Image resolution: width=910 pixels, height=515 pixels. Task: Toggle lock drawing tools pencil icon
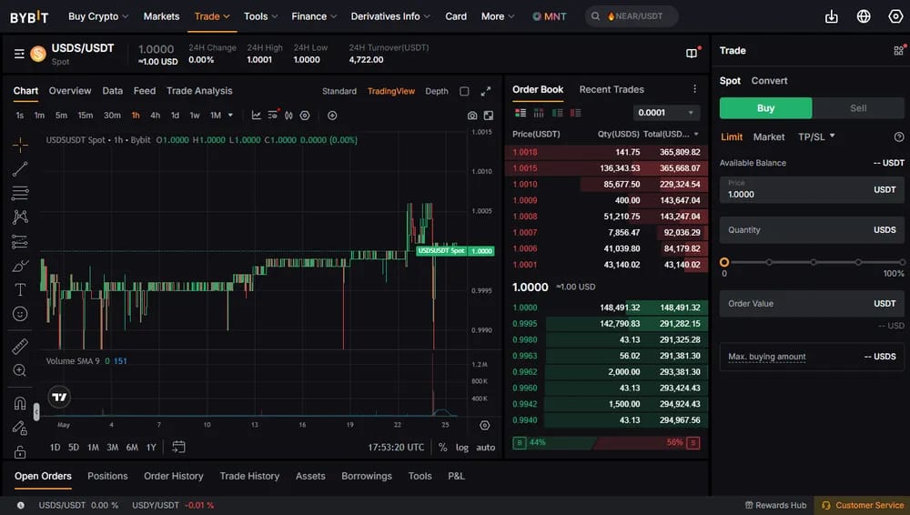tap(20, 428)
